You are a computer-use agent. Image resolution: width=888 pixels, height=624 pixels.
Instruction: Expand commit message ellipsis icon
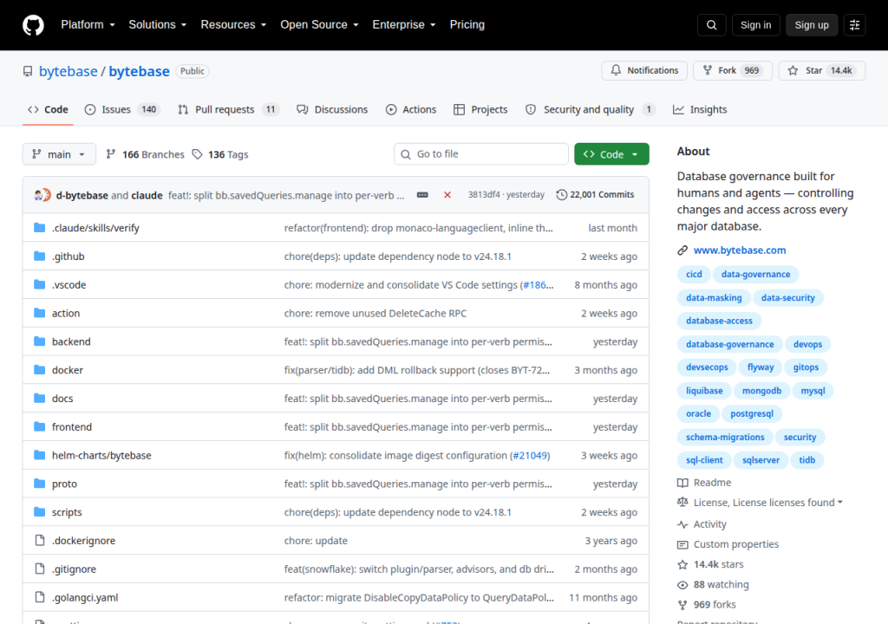click(x=422, y=195)
